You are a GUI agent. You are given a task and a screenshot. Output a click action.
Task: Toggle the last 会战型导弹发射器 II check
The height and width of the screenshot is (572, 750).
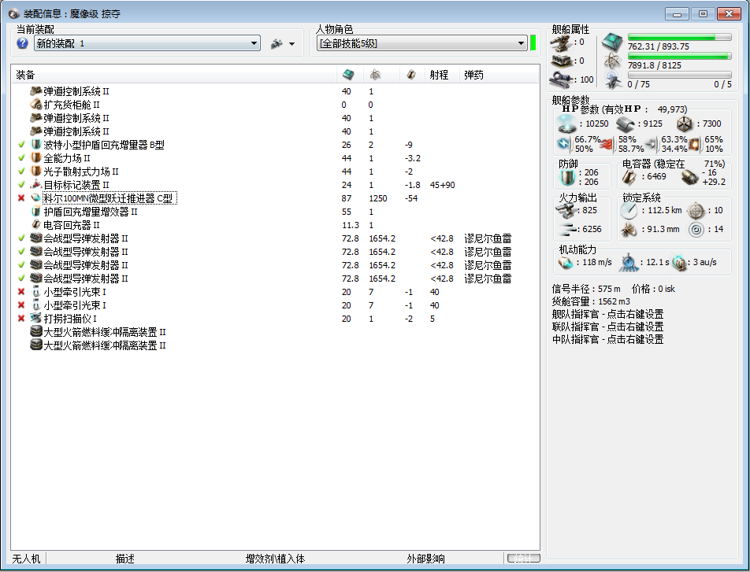point(21,278)
